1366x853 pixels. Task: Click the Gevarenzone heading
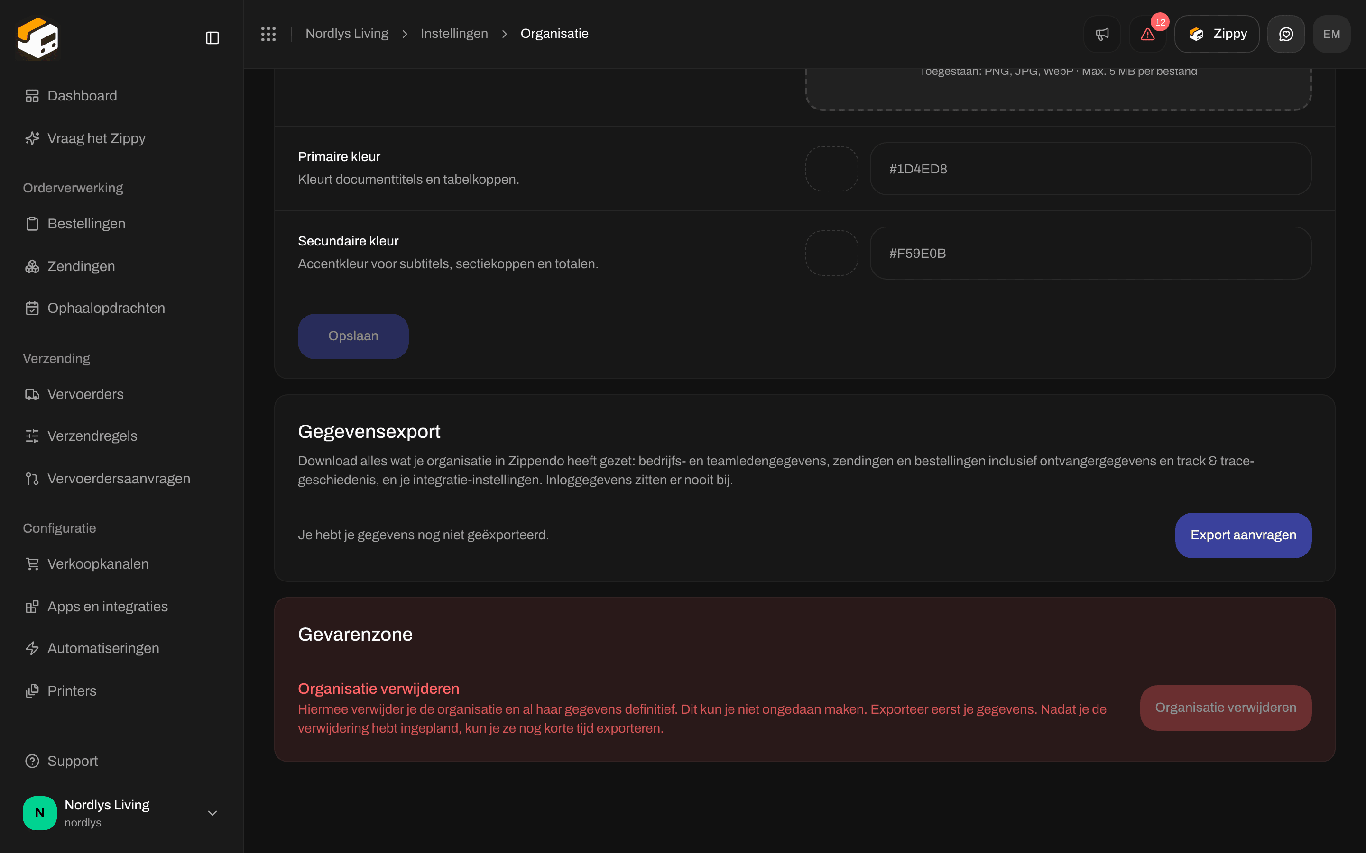tap(355, 635)
